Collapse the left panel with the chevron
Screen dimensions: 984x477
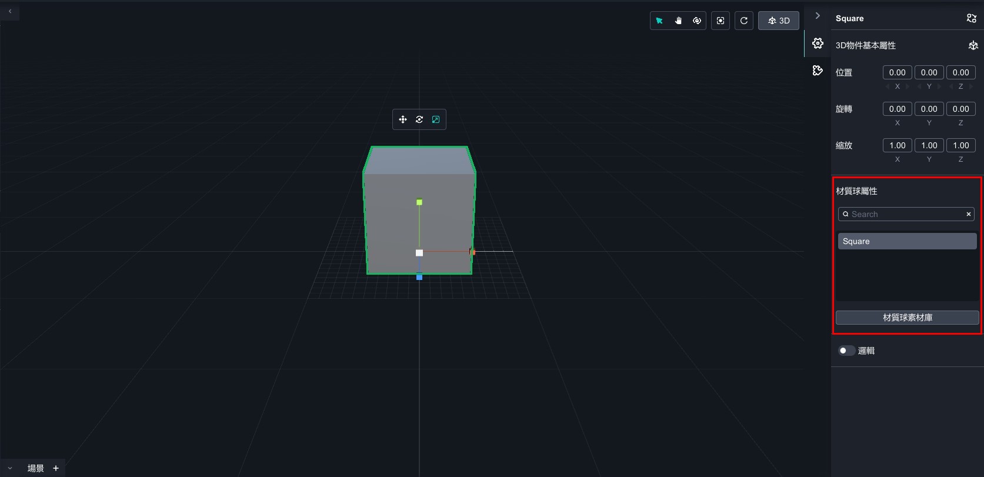point(10,11)
